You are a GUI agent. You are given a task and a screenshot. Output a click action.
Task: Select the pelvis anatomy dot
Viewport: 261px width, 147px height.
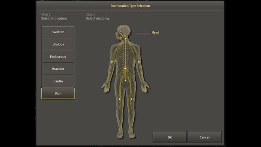(126, 81)
